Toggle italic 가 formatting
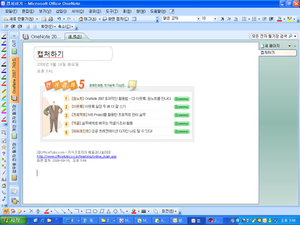This screenshot has height=225, width=300. 229,19
